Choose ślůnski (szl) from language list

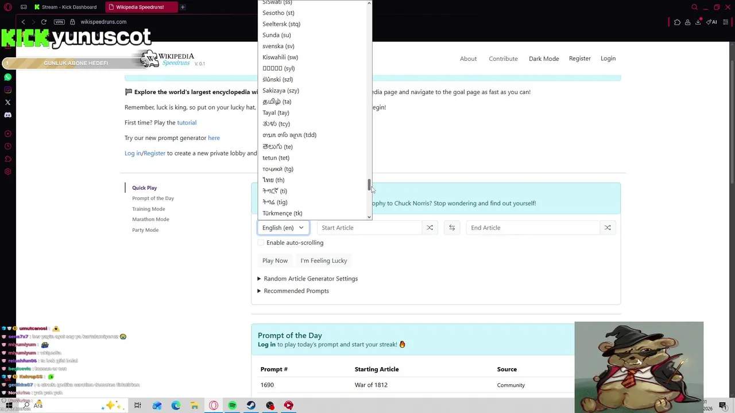(277, 79)
